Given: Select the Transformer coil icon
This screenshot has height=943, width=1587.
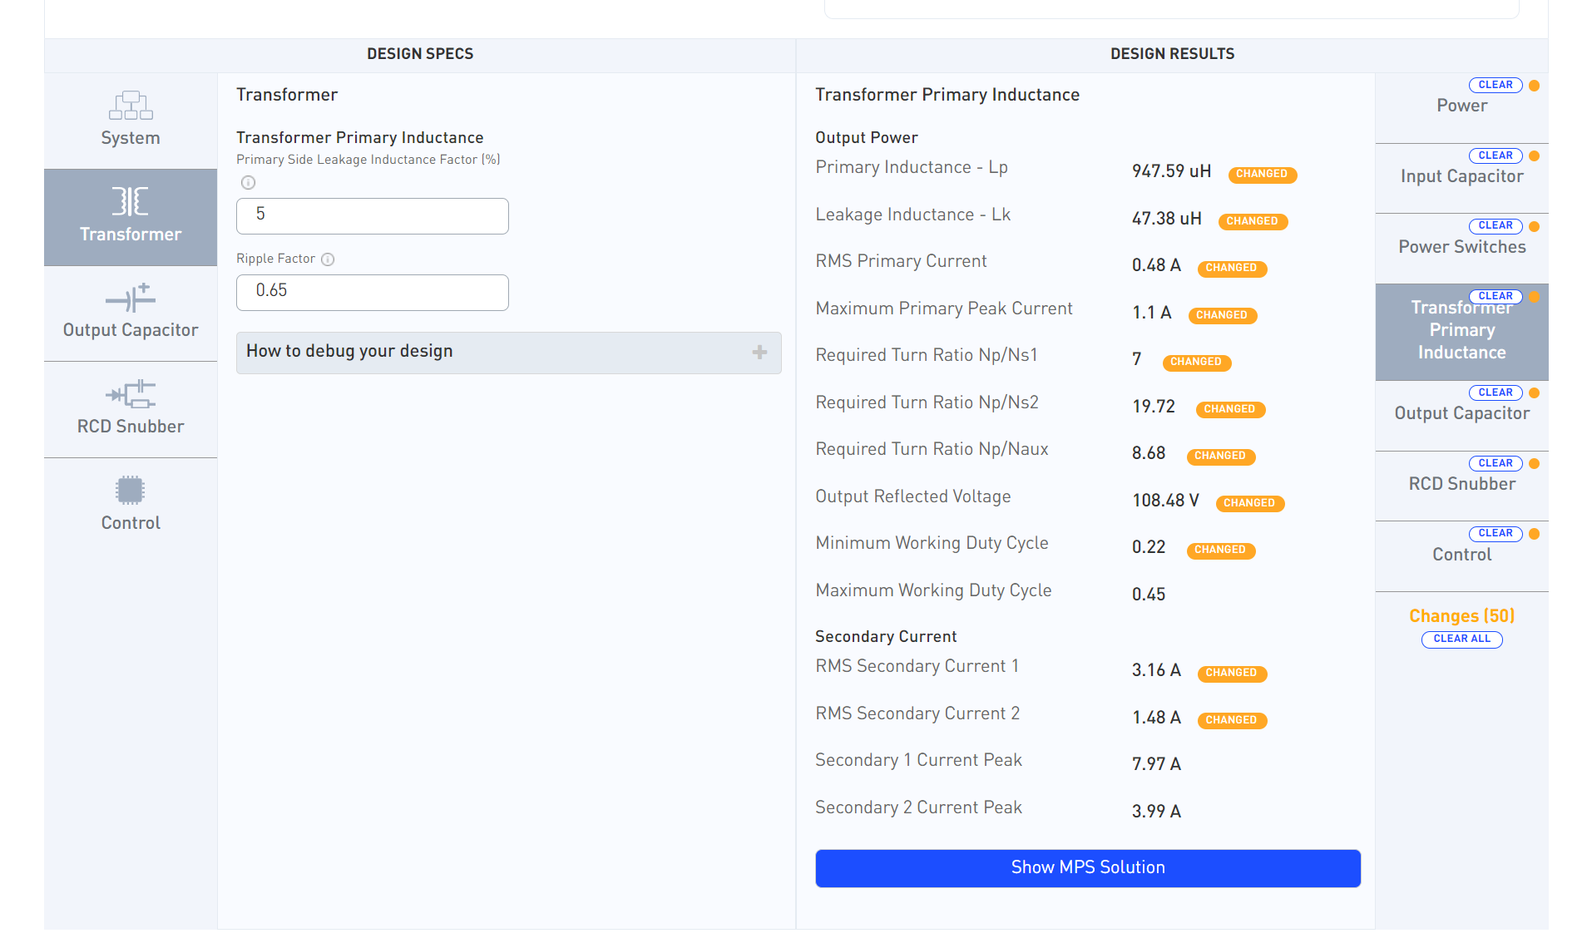Looking at the screenshot, I should (131, 201).
